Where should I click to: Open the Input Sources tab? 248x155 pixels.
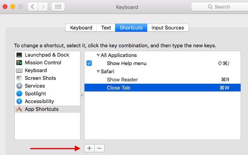pyautogui.click(x=168, y=28)
